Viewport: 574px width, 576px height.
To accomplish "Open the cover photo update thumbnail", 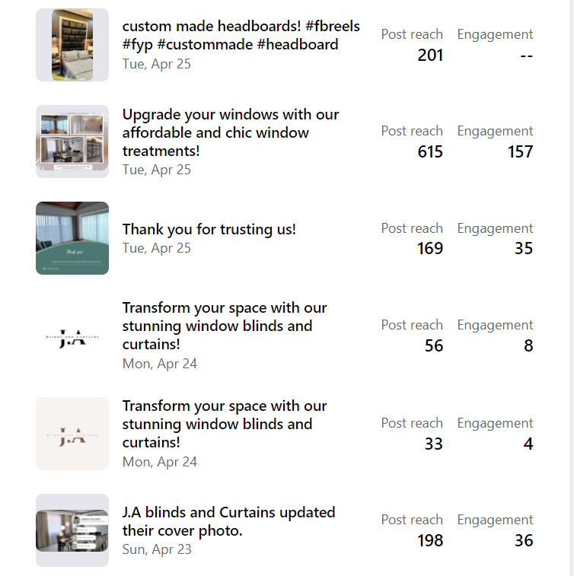I will 72,530.
